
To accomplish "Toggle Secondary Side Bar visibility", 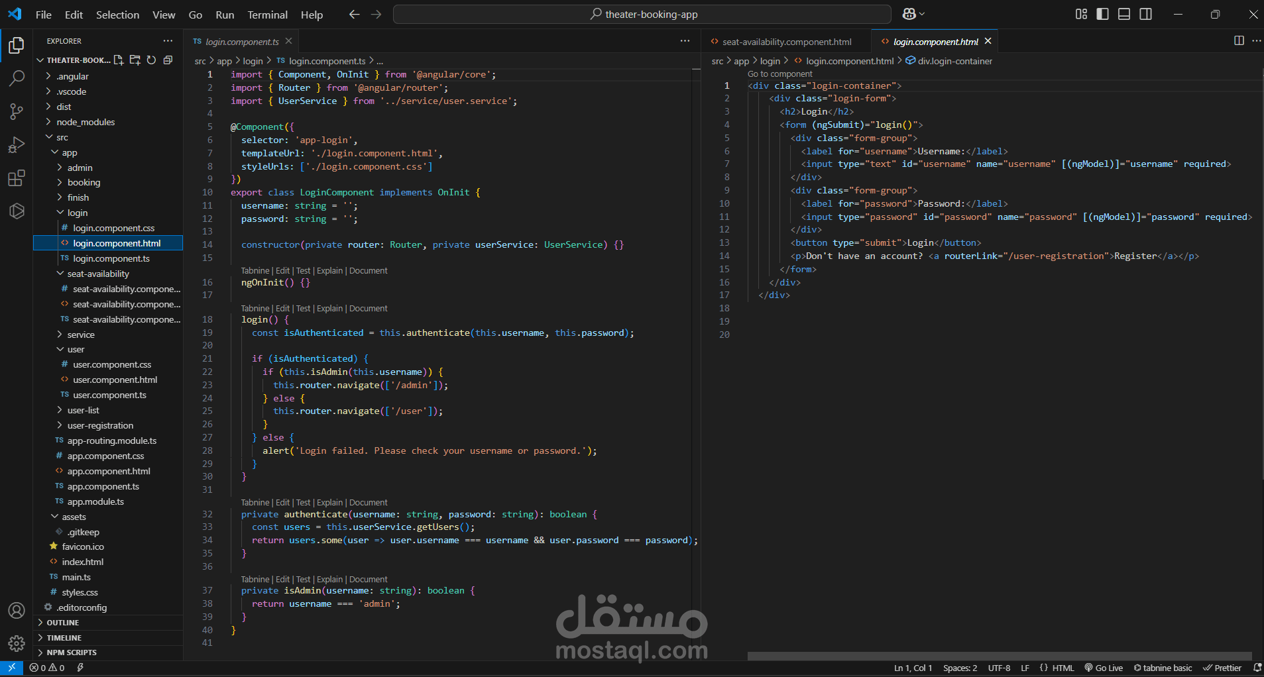I will coord(1145,14).
